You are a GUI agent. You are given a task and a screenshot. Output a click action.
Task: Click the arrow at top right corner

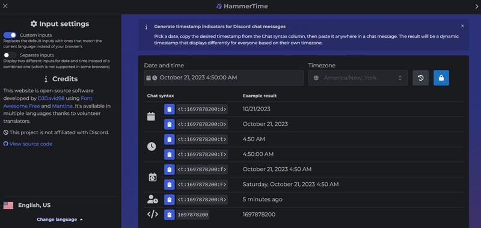pos(477,7)
